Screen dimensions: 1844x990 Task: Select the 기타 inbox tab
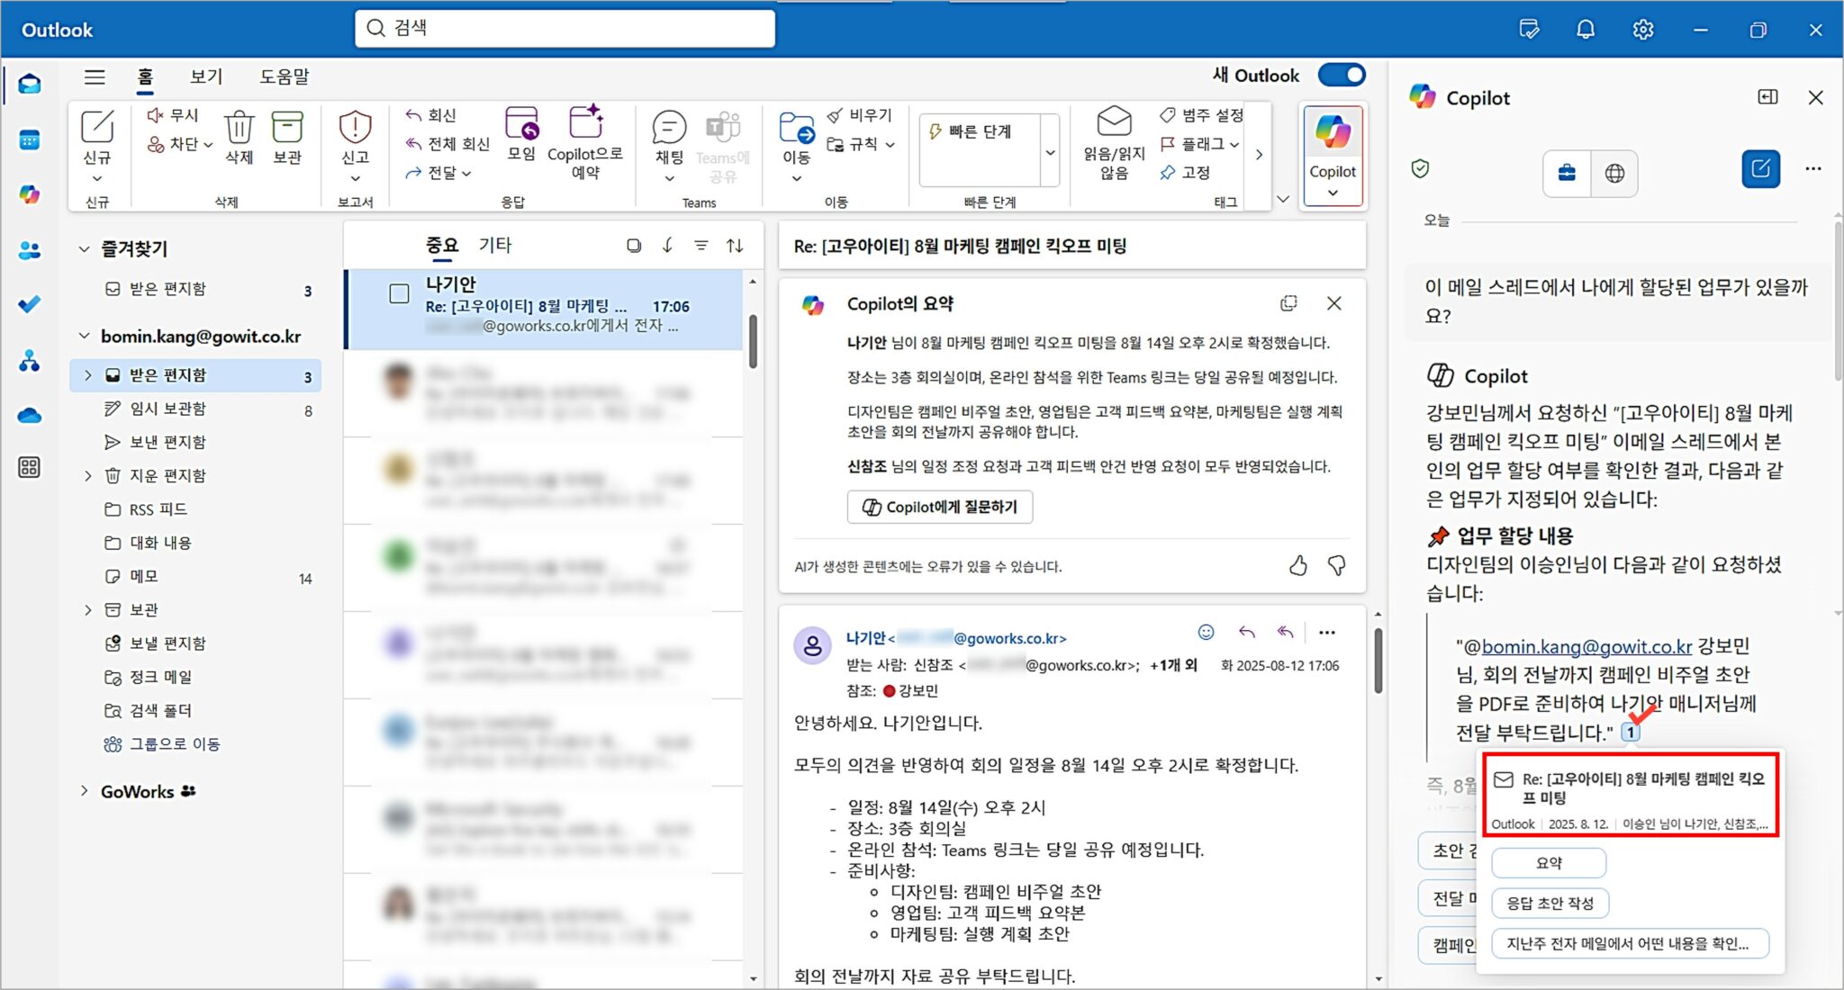click(495, 245)
